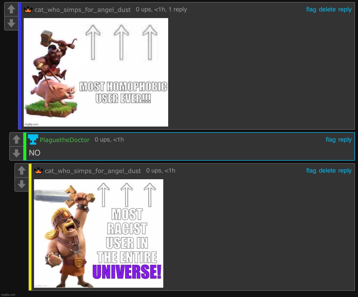Screen dimensions: 358x297
Task: Downvote the first cat_who_simps_for_angel_dust comment
Action: pos(11,23)
